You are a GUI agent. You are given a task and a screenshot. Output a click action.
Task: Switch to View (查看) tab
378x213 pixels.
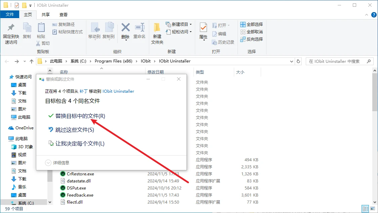(x=64, y=15)
